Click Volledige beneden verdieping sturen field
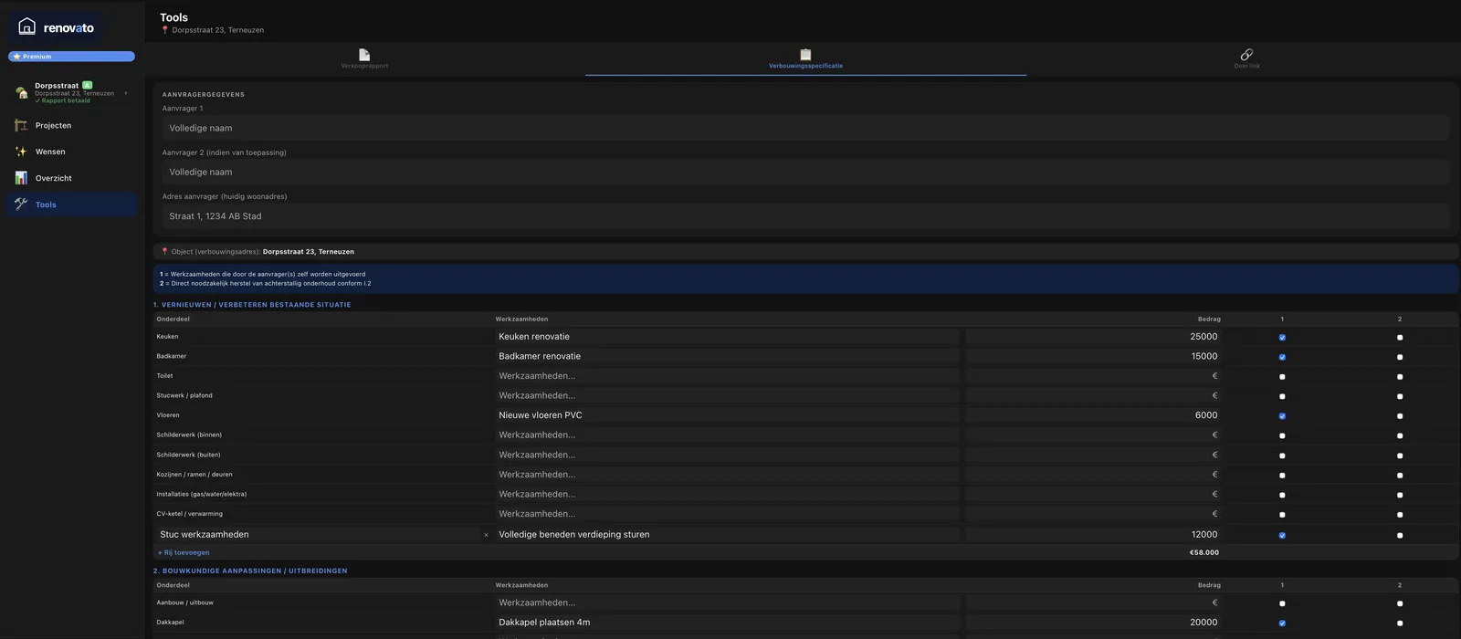The height and width of the screenshot is (639, 1461). coord(727,535)
